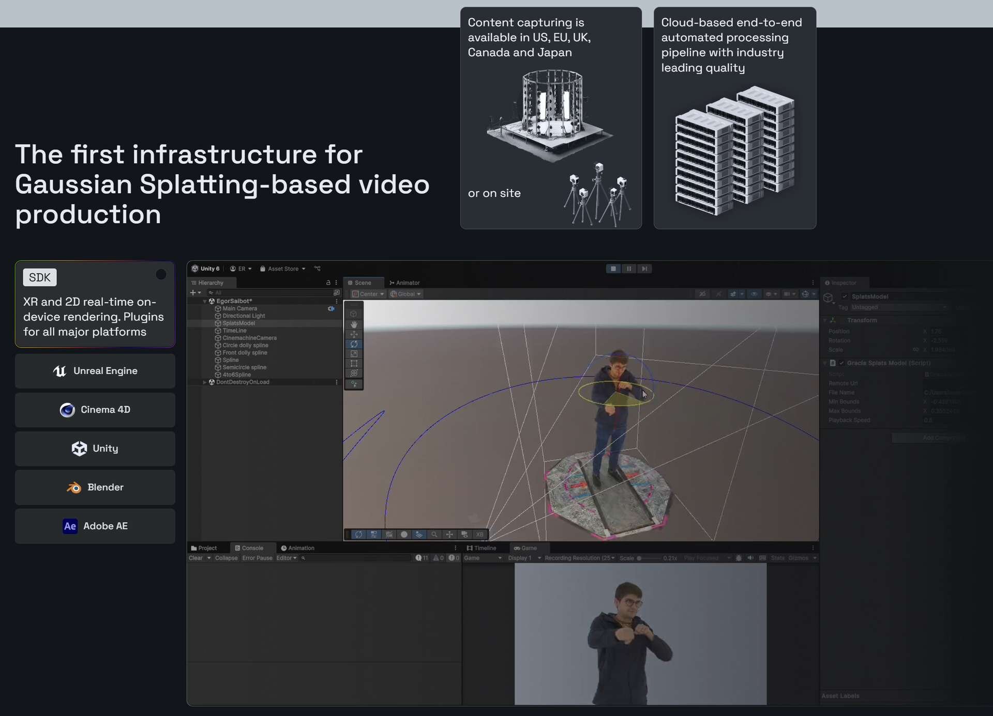This screenshot has height=716, width=993.
Task: Collapse the EgorSaibot scene tree
Action: pyautogui.click(x=205, y=301)
